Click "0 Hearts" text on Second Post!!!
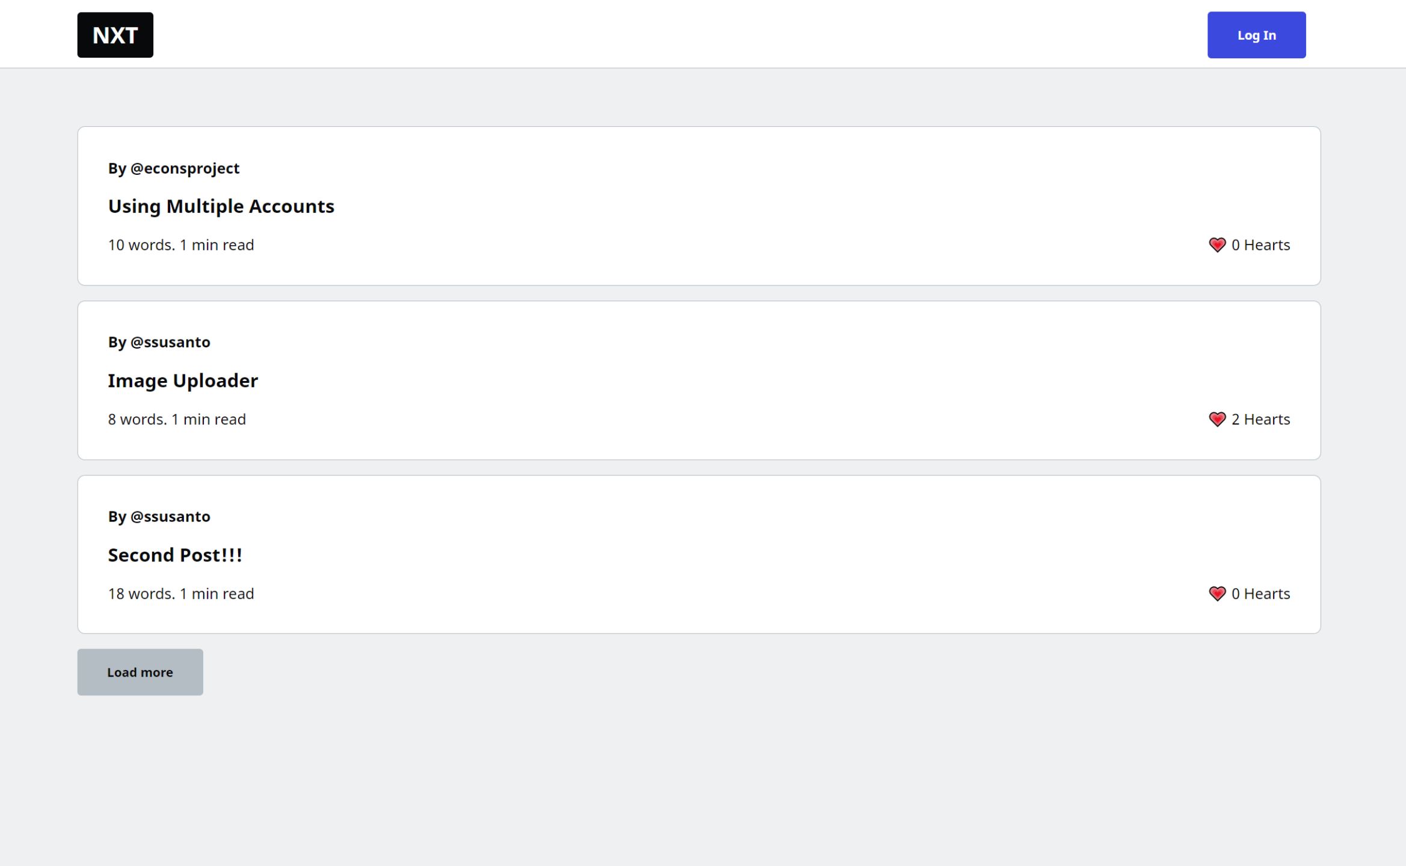The image size is (1406, 866). pyautogui.click(x=1260, y=594)
